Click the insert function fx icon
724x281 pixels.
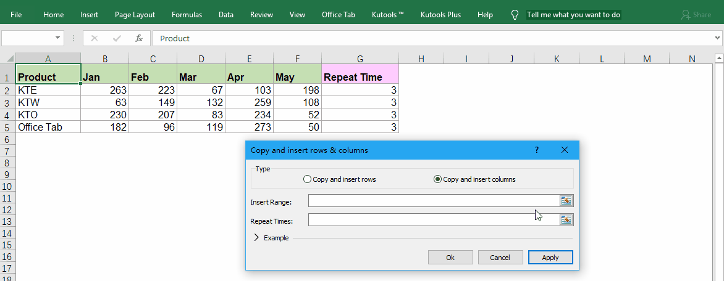(x=139, y=38)
